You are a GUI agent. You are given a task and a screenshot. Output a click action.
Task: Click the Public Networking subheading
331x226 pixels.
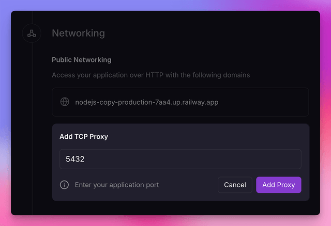click(x=81, y=60)
